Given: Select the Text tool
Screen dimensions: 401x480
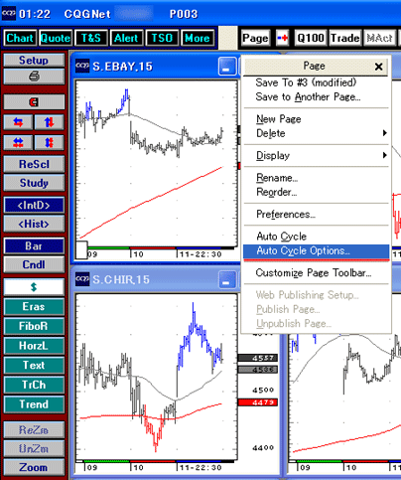Looking at the screenshot, I should [x=34, y=365].
